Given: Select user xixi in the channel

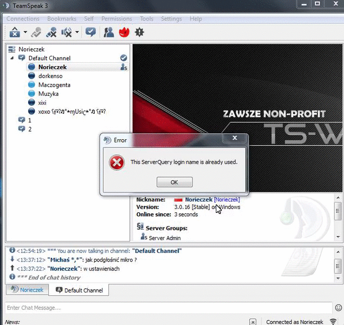Looking at the screenshot, I should (42, 102).
